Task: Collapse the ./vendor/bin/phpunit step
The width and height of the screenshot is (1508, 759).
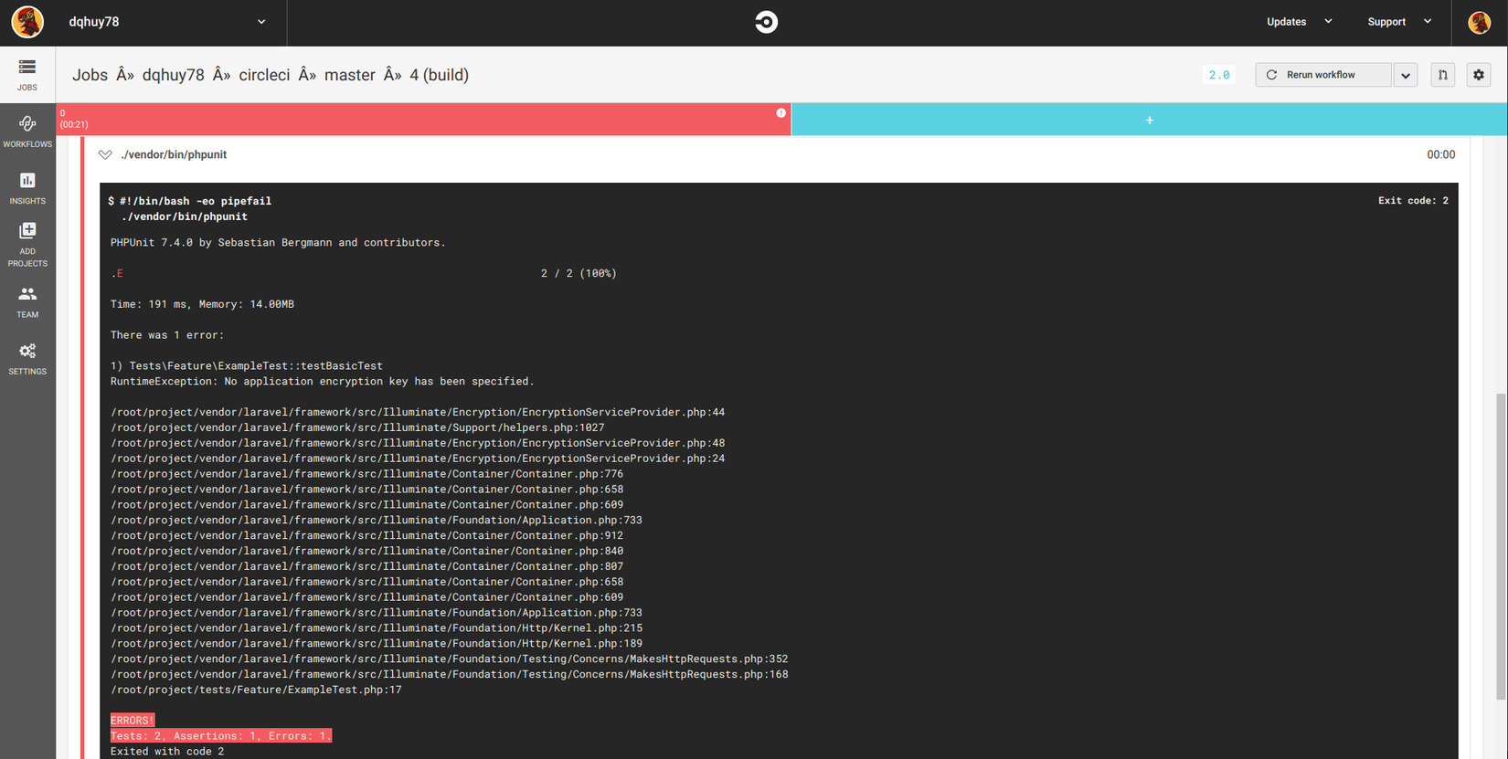Action: [106, 154]
